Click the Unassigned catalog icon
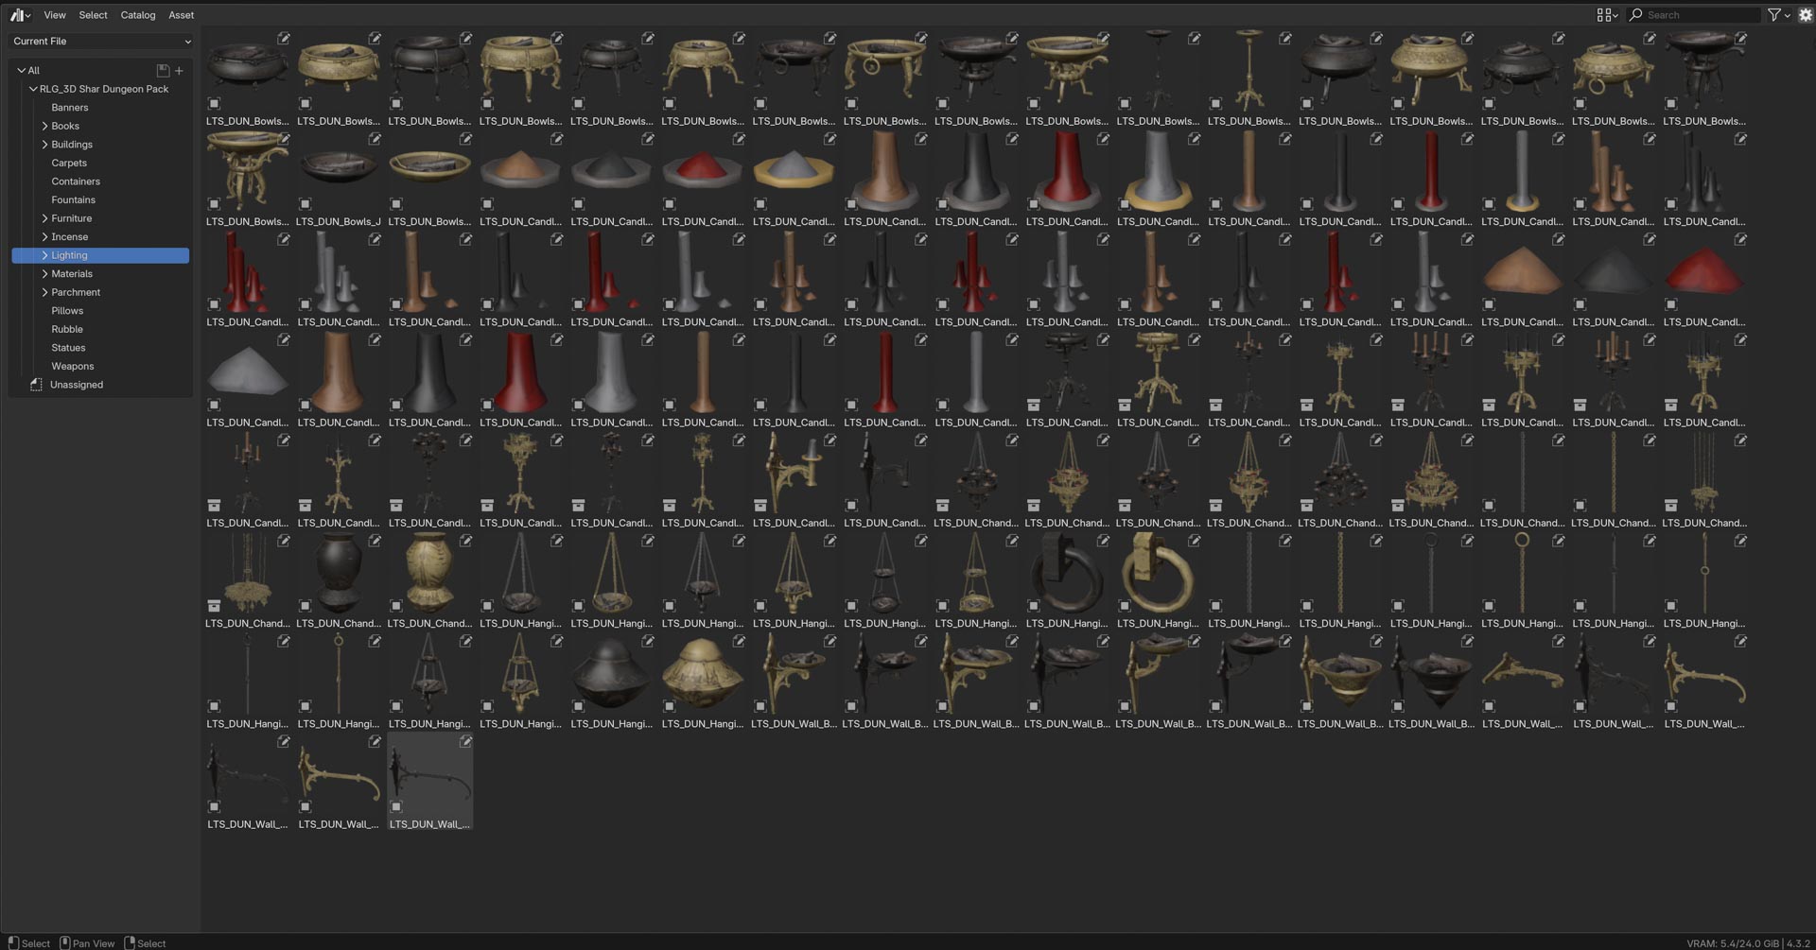 [x=36, y=385]
